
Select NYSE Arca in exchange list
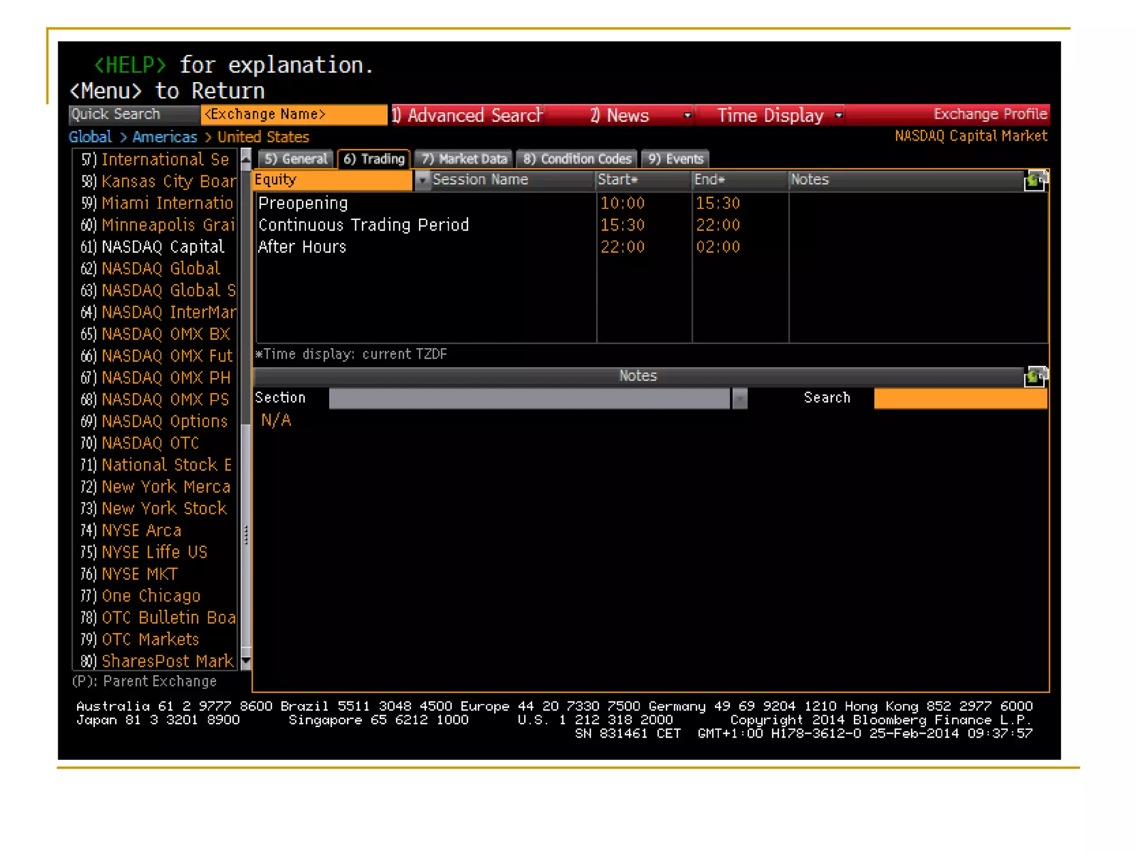pyautogui.click(x=142, y=530)
